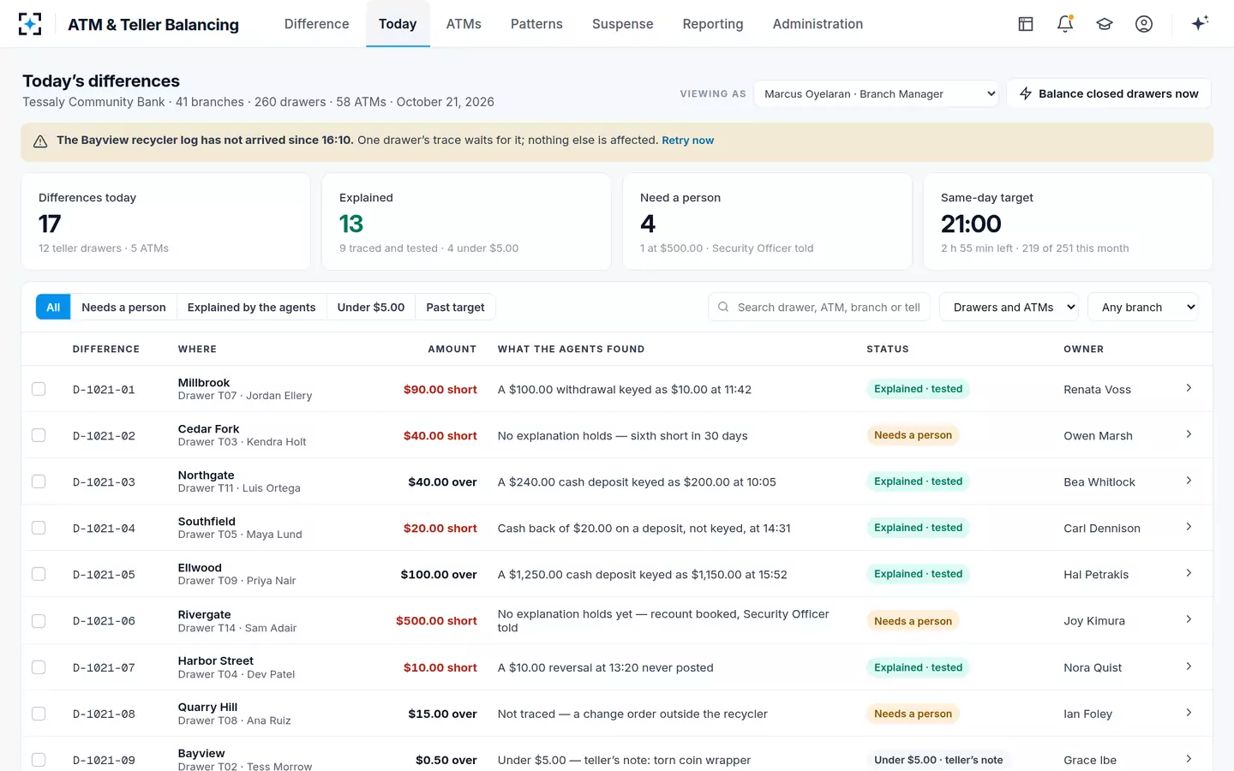Open the Reporting tab
This screenshot has width=1234, height=771.
(x=713, y=24)
